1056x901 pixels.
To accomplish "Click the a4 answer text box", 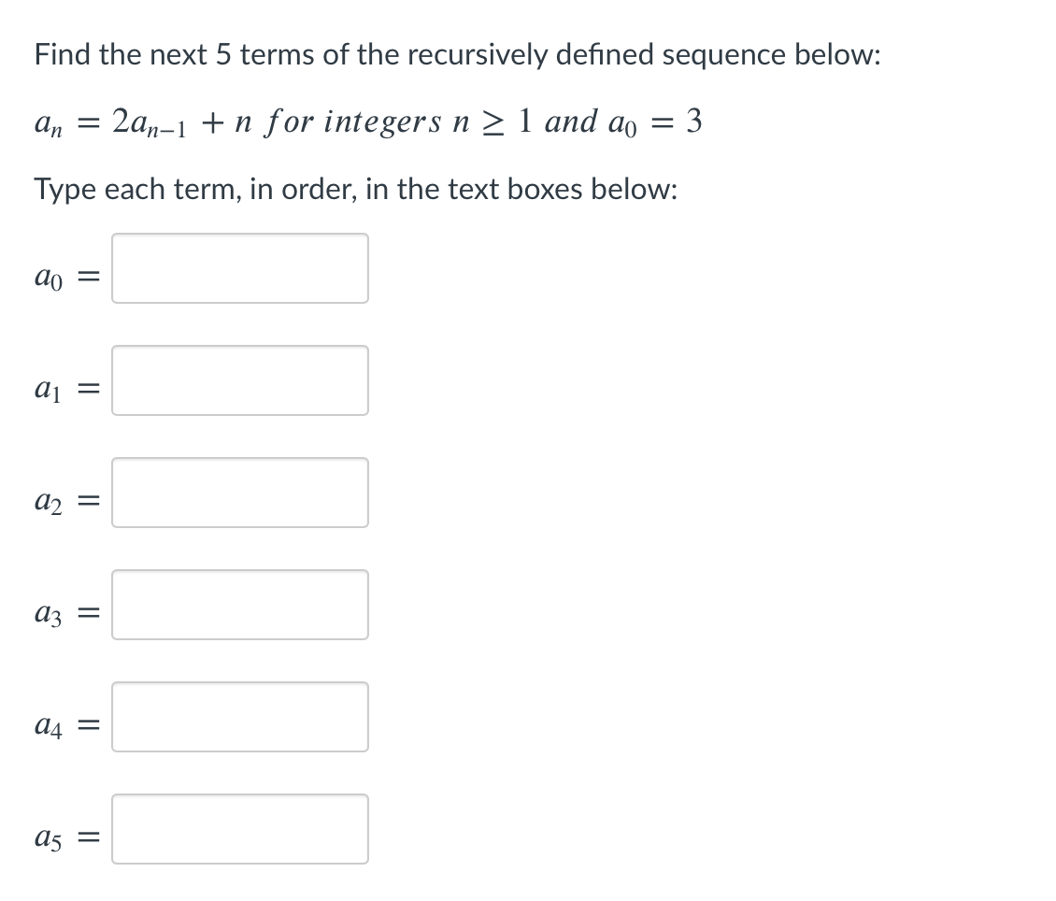I will 239,717.
